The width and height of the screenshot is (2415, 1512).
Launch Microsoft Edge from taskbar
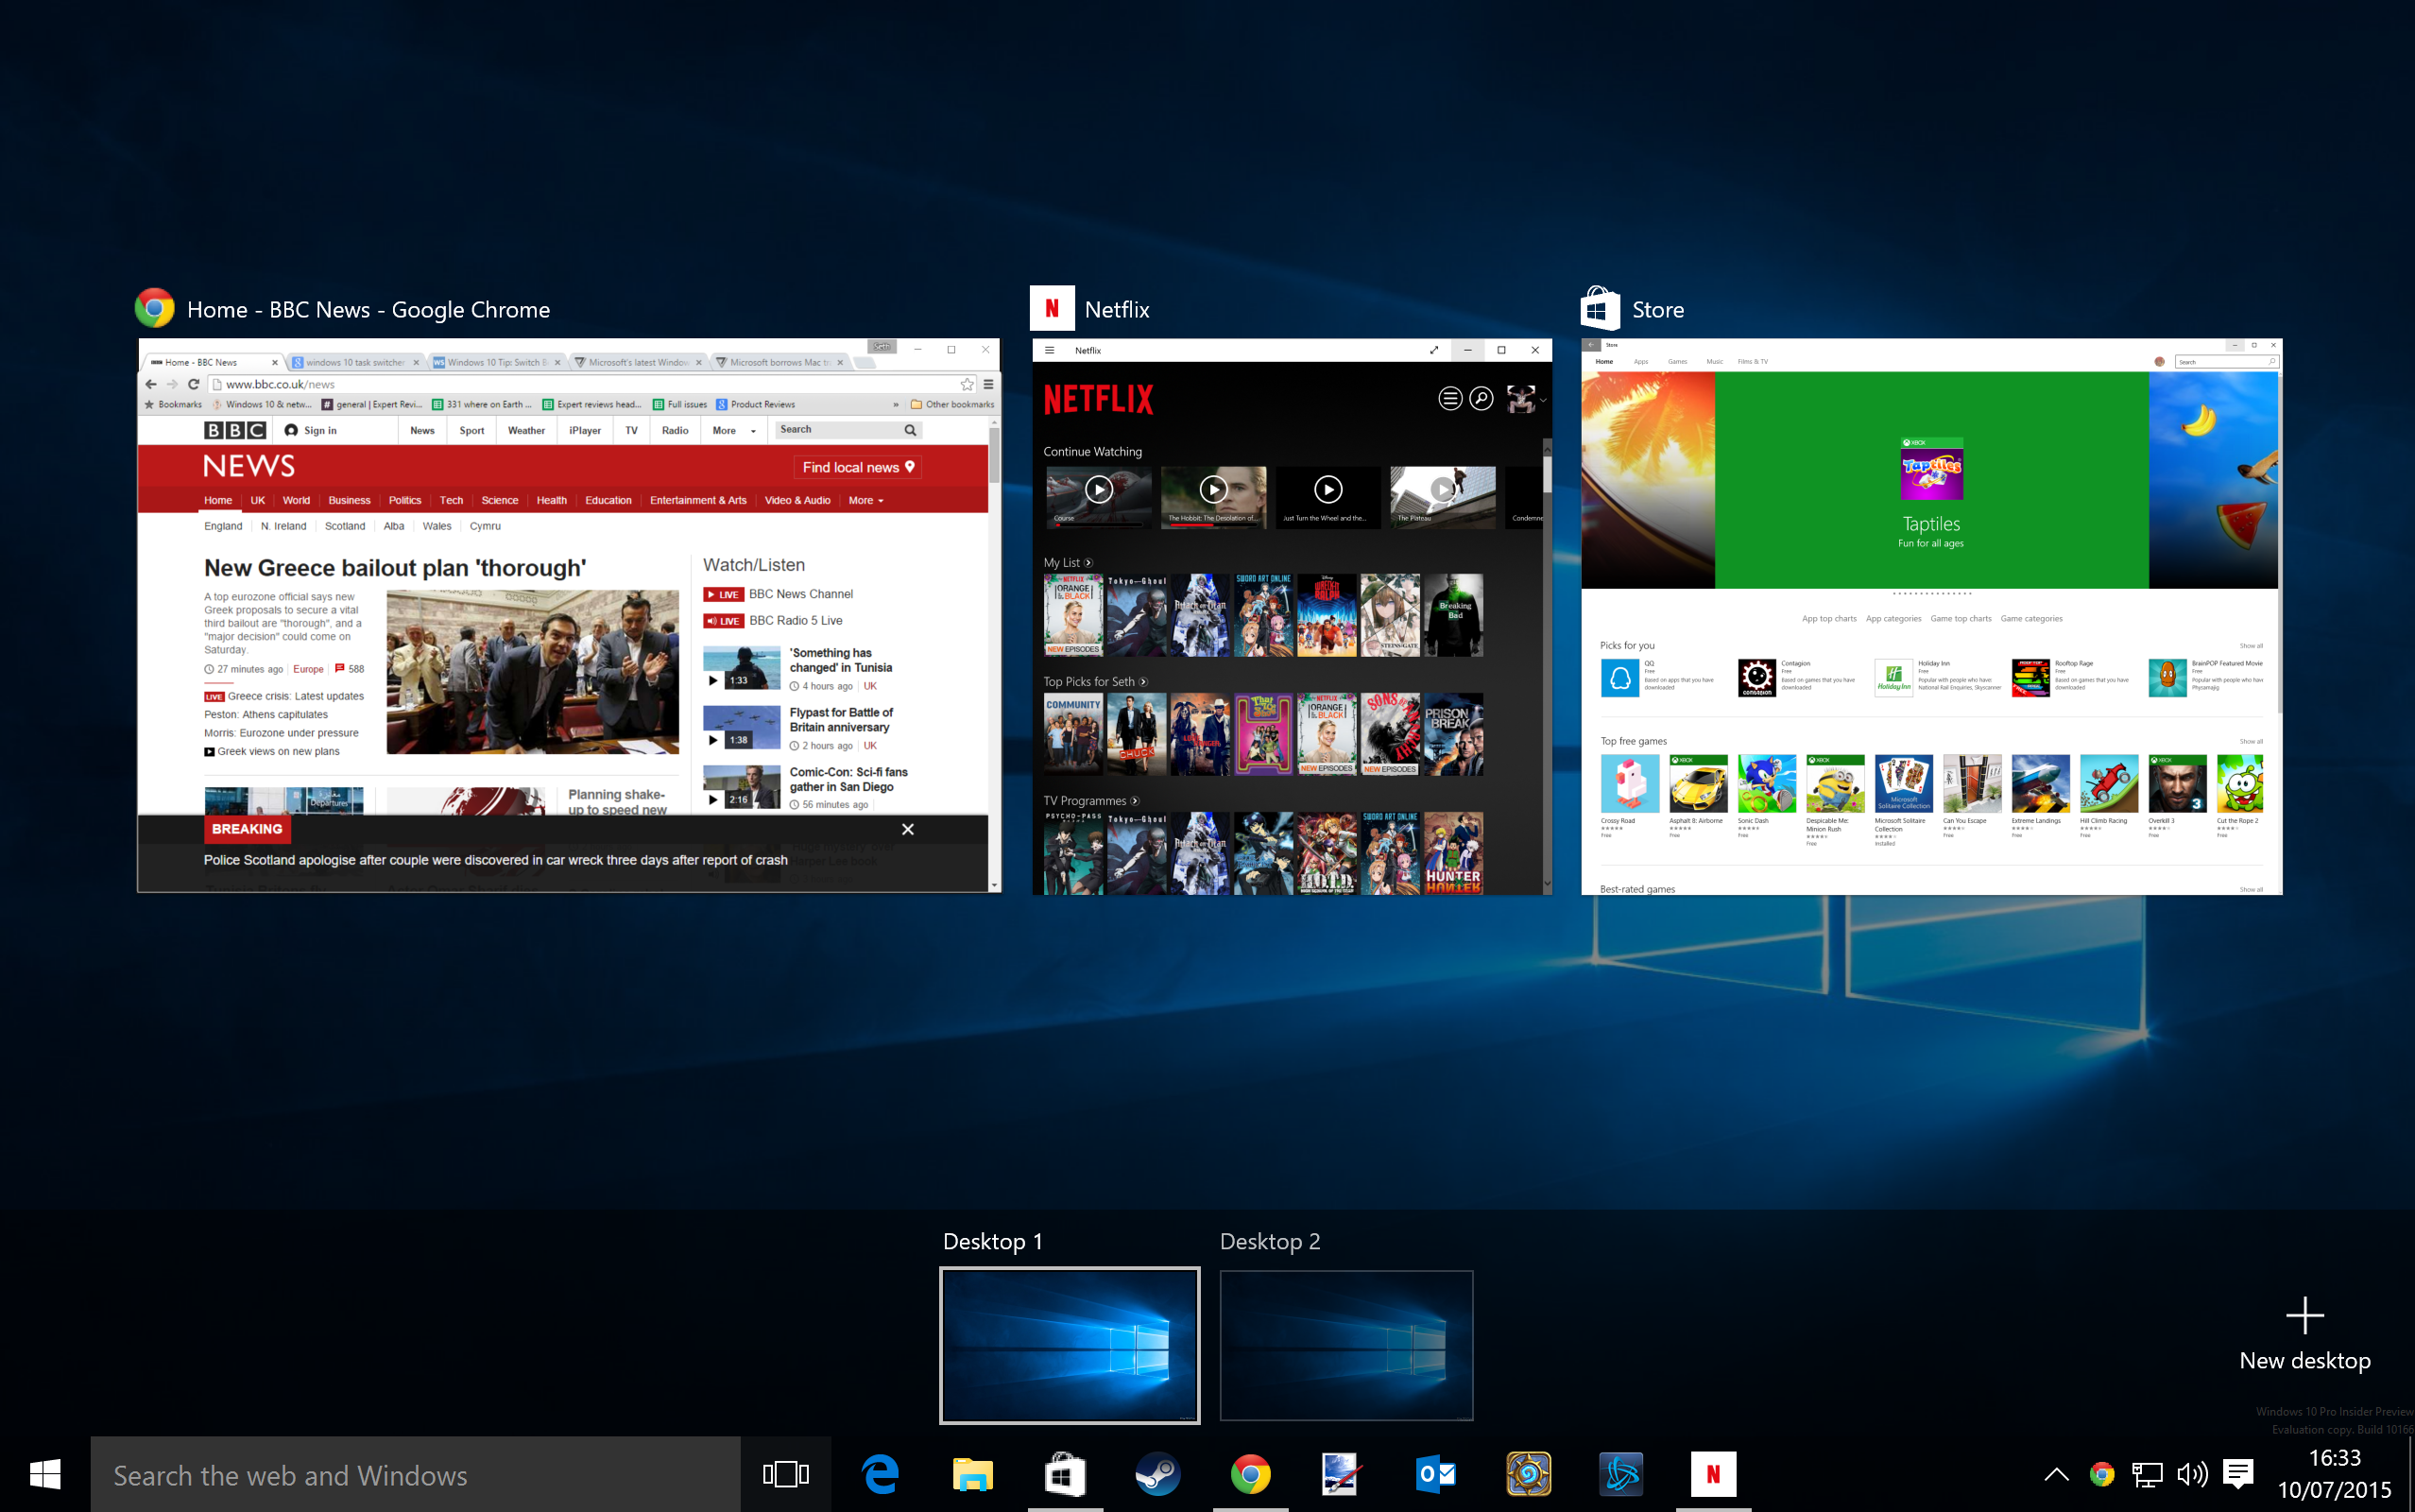coord(881,1474)
